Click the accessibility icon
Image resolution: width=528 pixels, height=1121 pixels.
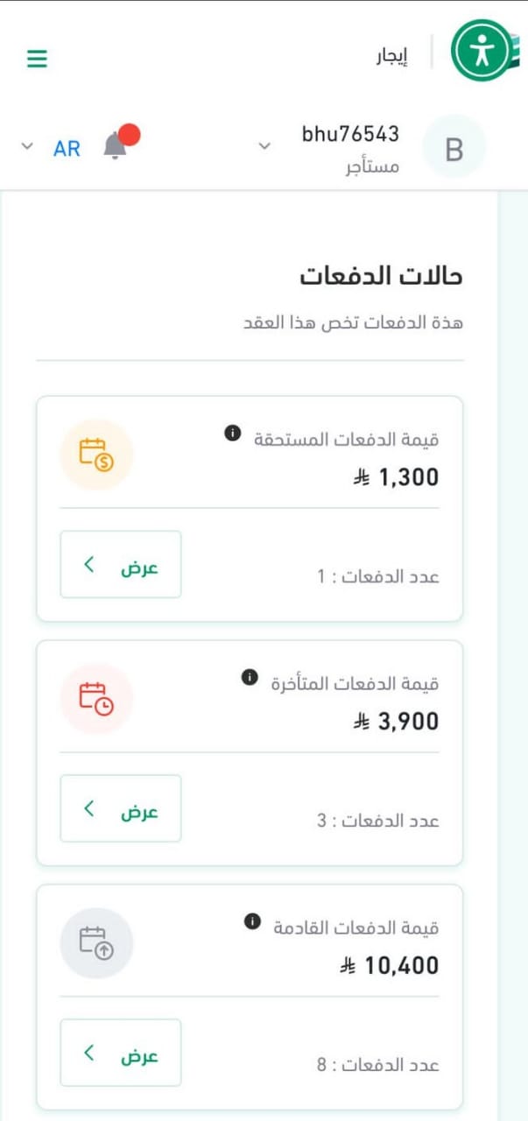click(481, 52)
